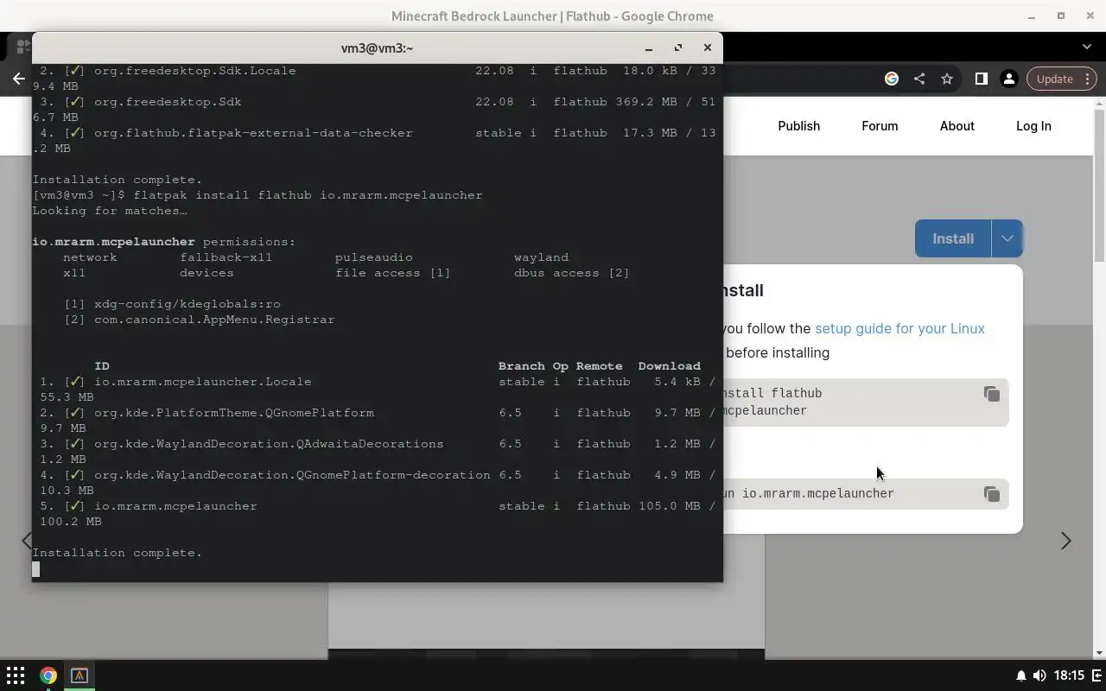Image resolution: width=1106 pixels, height=691 pixels.
Task: Open volume control in system tray
Action: point(1039,675)
